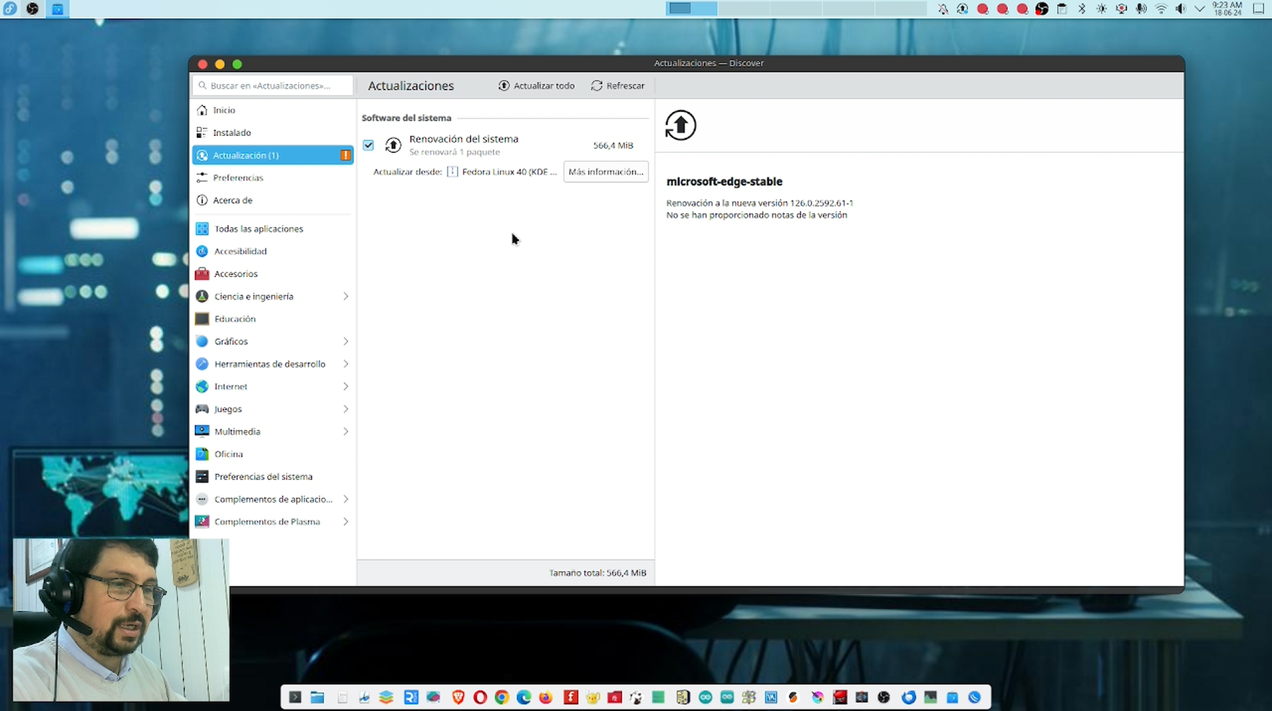
Task: Open the Oficina category icon
Action: click(x=202, y=454)
